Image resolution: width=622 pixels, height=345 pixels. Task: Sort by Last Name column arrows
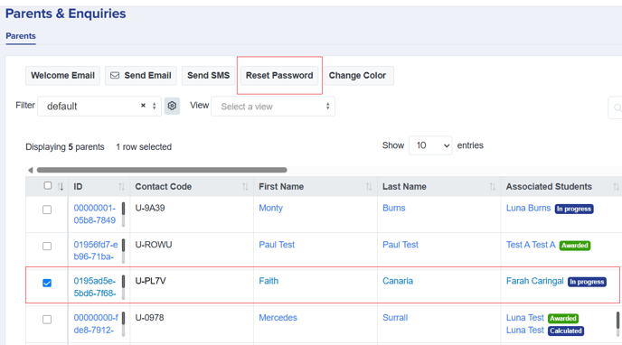coord(493,187)
